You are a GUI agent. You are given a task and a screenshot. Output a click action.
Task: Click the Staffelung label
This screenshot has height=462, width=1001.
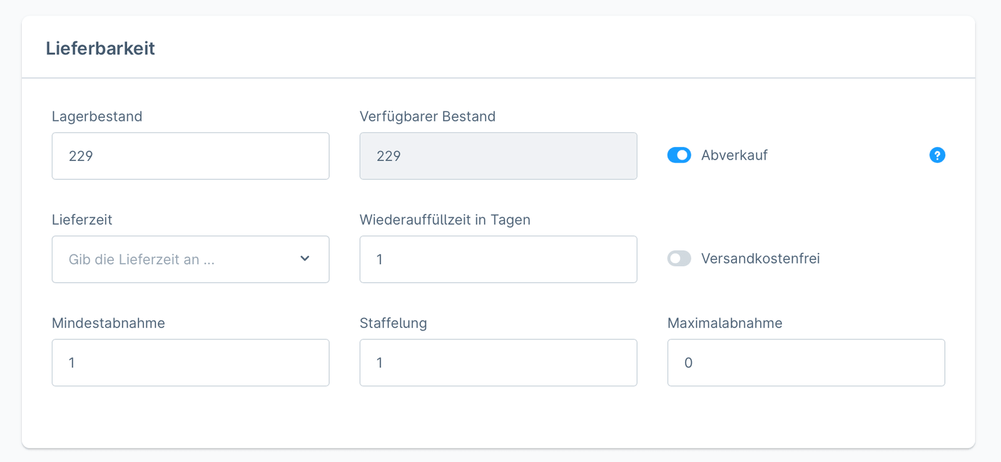tap(394, 323)
